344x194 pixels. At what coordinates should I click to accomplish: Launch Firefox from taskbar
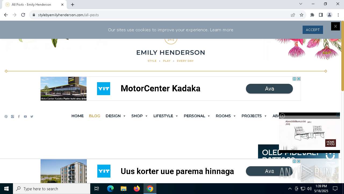pos(137,189)
